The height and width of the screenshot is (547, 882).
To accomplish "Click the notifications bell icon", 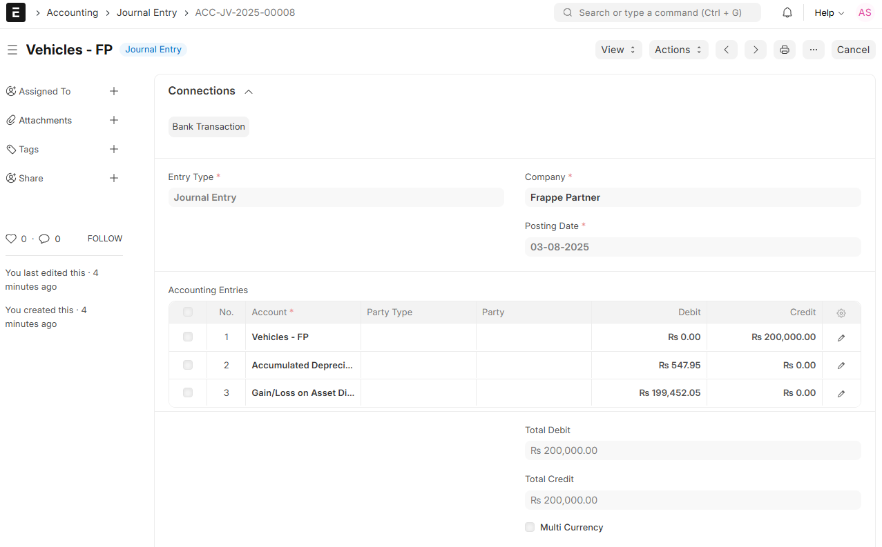I will [x=787, y=13].
